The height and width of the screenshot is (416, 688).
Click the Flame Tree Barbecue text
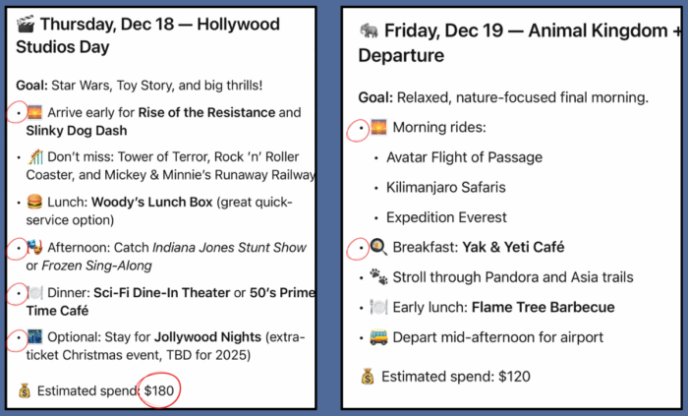(545, 307)
